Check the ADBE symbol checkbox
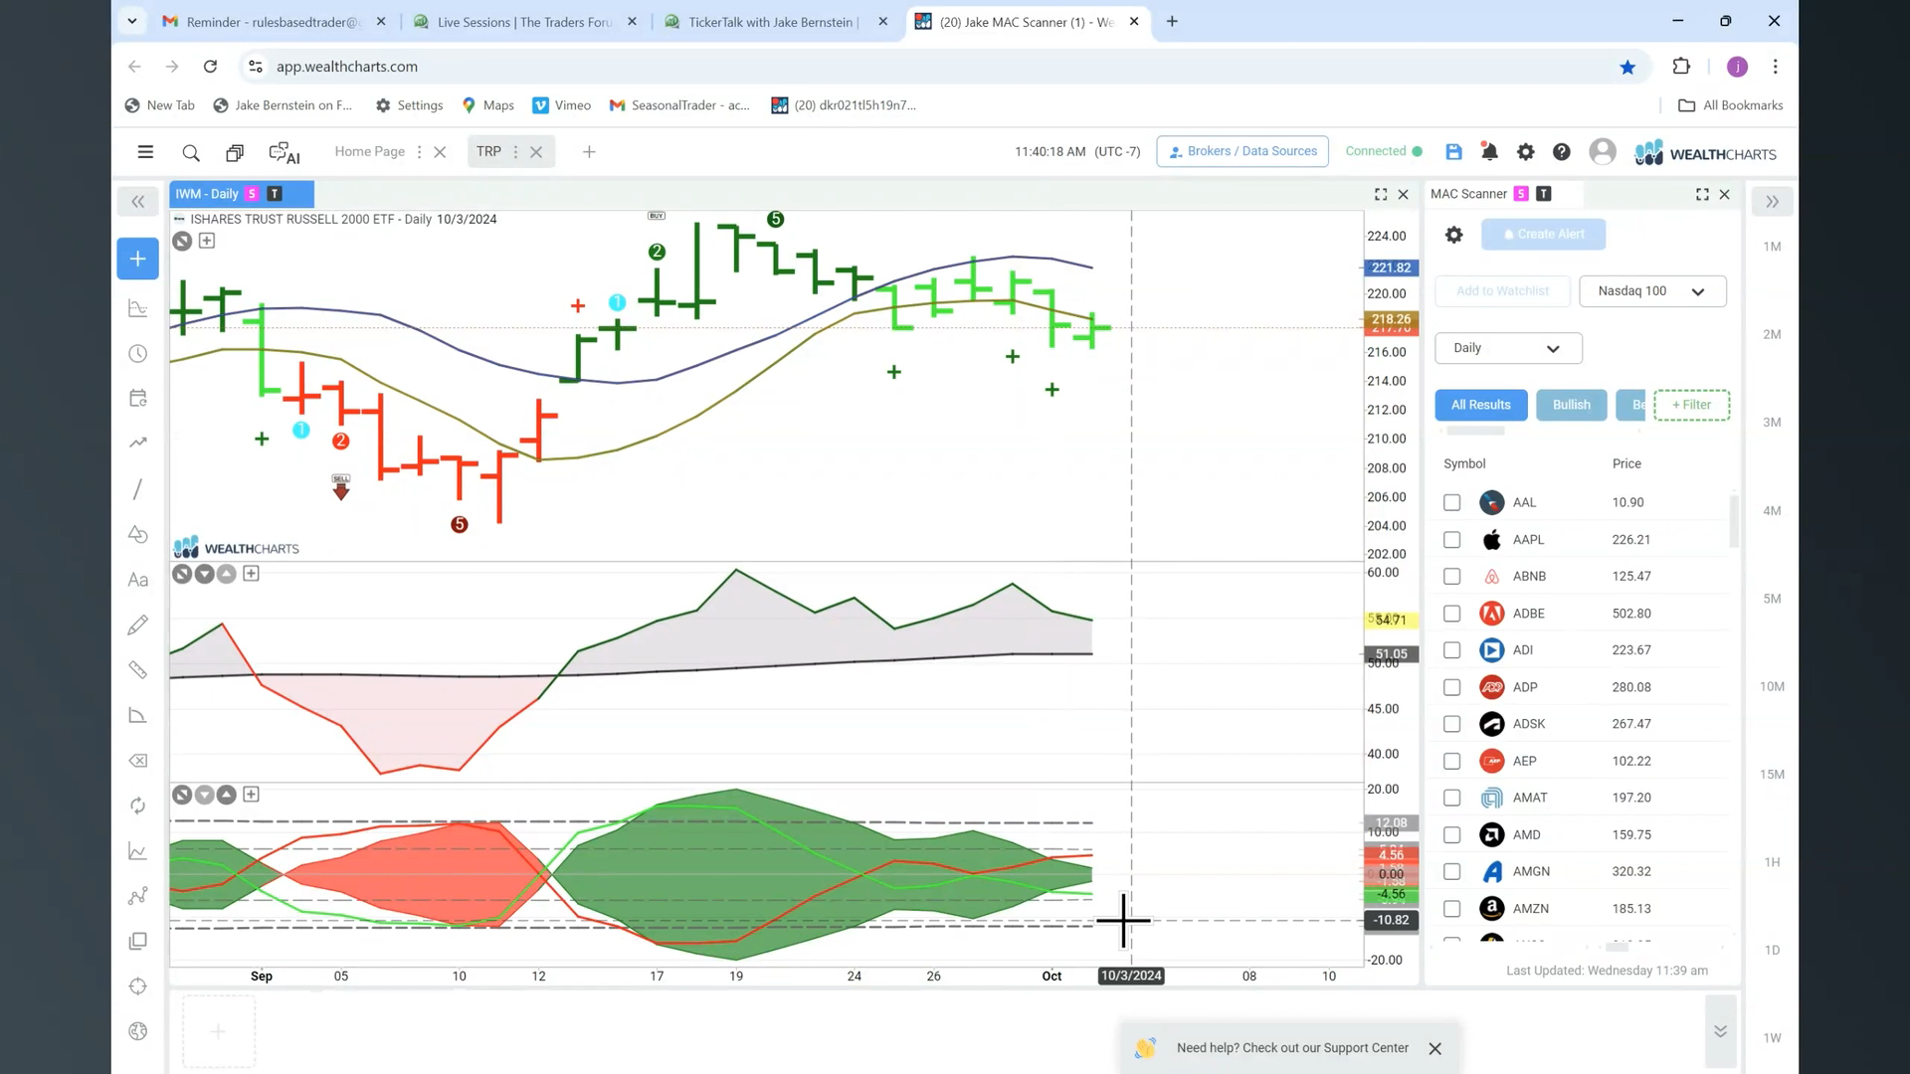1910x1074 pixels. click(x=1451, y=614)
